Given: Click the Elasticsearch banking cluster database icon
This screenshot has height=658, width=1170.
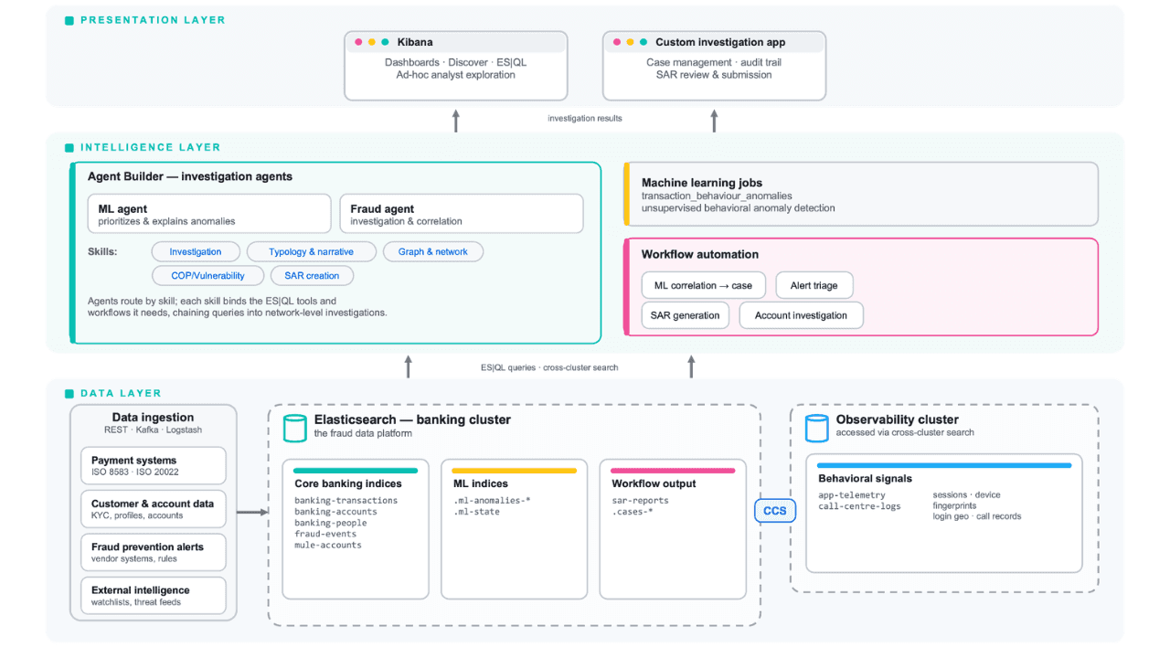Looking at the screenshot, I should point(295,428).
